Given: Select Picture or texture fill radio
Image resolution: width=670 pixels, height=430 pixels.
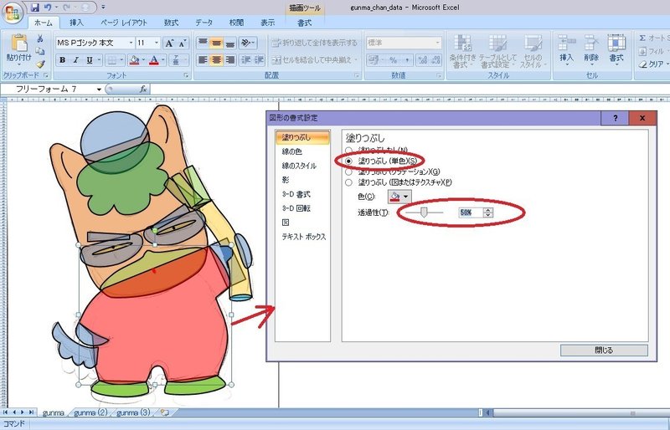Looking at the screenshot, I should tap(348, 182).
